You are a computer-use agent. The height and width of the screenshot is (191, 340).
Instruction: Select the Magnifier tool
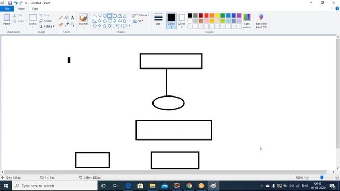[x=72, y=24]
